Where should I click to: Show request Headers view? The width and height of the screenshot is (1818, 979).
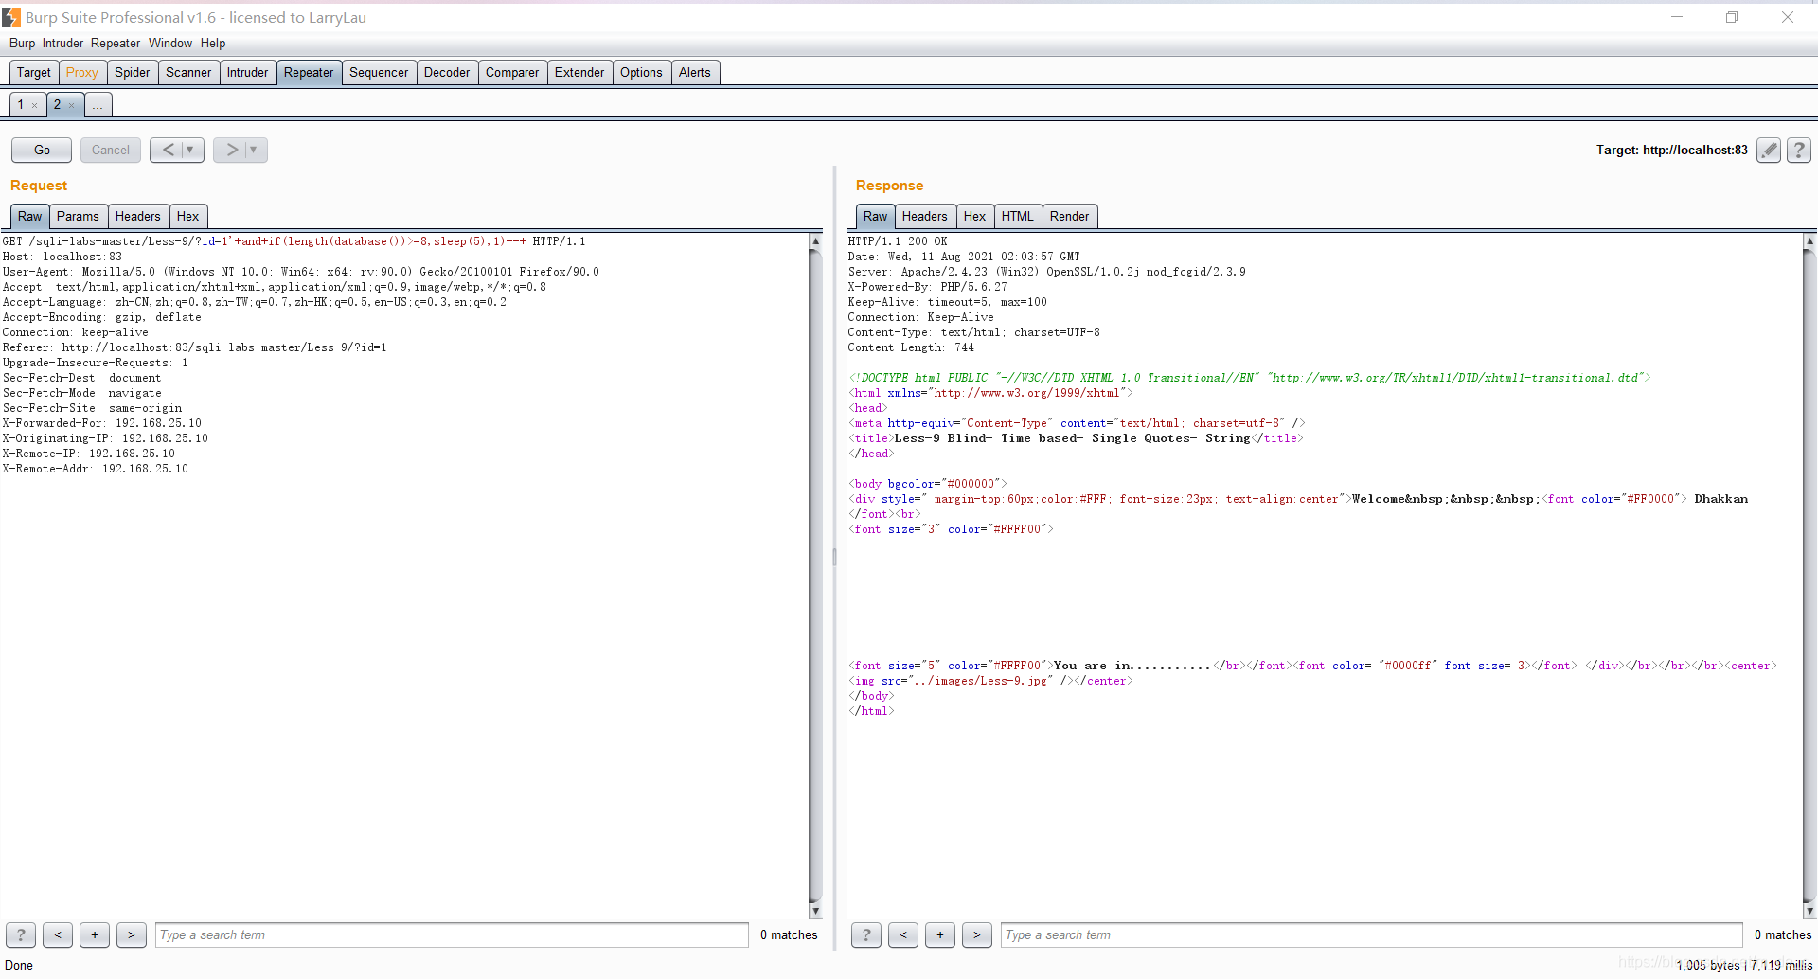pyautogui.click(x=138, y=216)
